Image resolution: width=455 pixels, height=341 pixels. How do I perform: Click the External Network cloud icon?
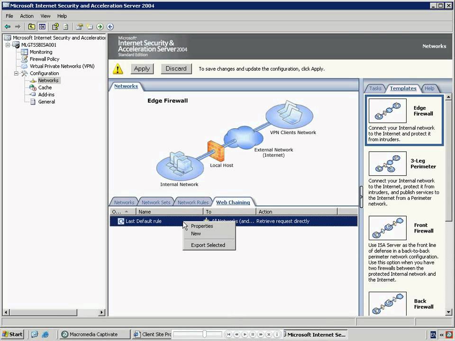[244, 137]
